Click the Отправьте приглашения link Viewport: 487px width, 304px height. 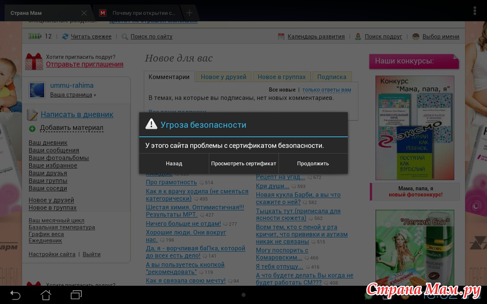point(84,64)
